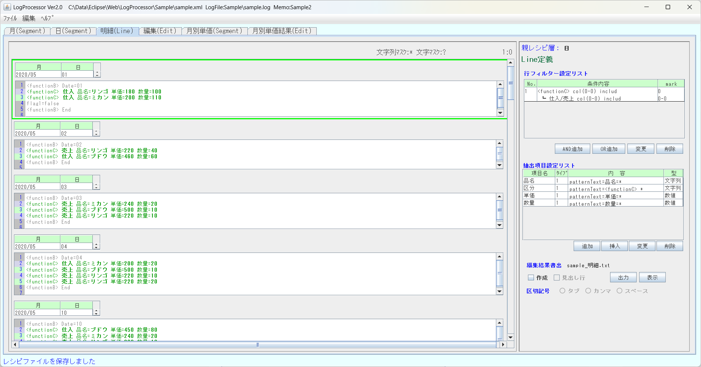Screen dimensions: 701x367
Task: Click the main vertical scrollbar thumb
Action: pyautogui.click(x=511, y=83)
